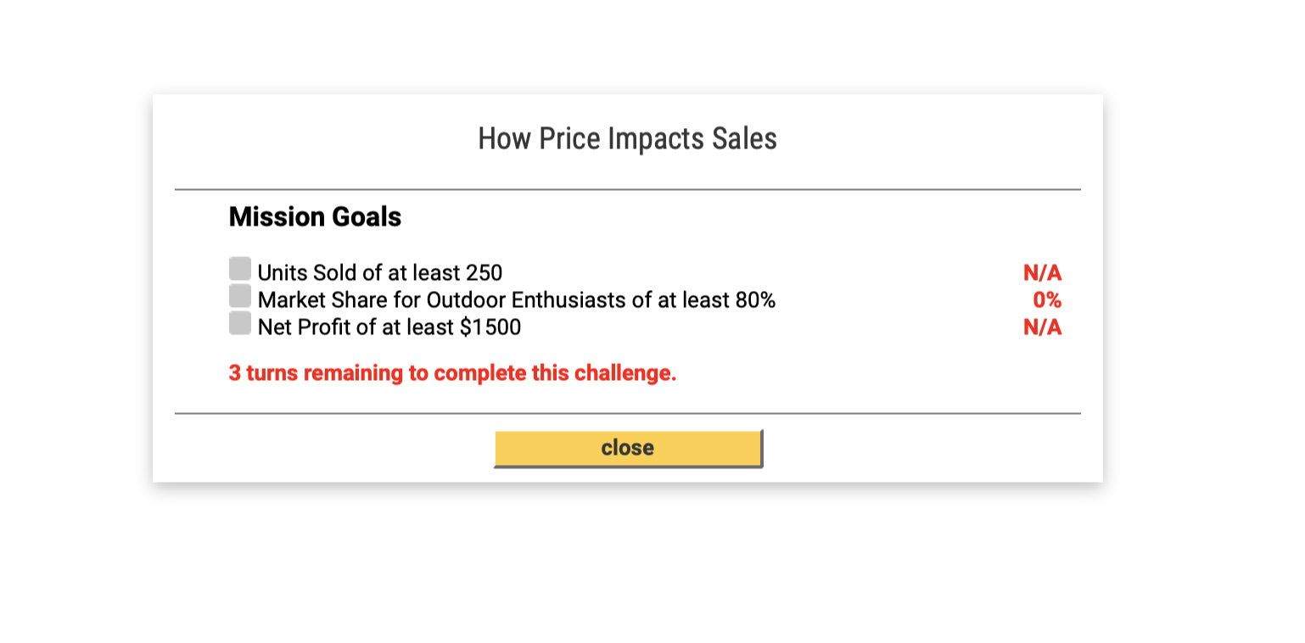Click the Mission Goals heading

[x=314, y=217]
